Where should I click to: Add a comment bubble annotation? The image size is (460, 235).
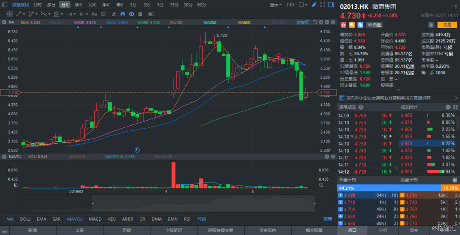[103, 14]
